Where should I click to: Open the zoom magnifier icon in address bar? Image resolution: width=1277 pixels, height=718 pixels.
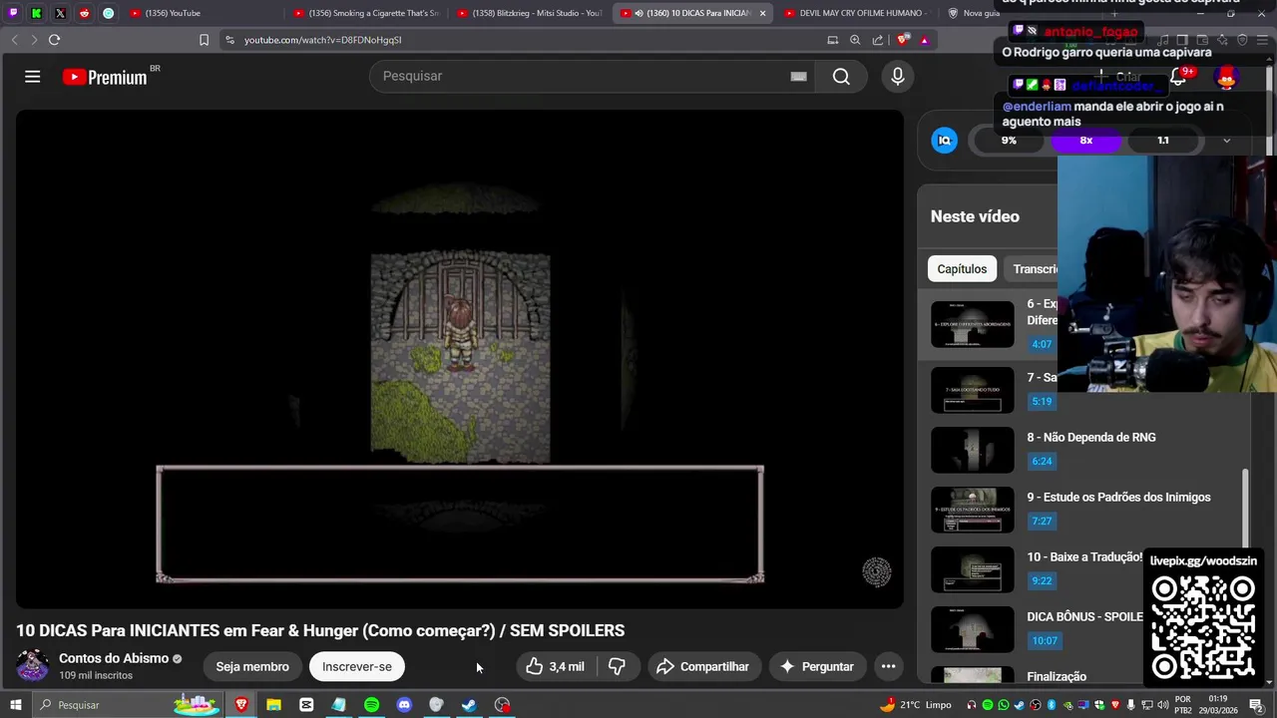click(x=855, y=40)
